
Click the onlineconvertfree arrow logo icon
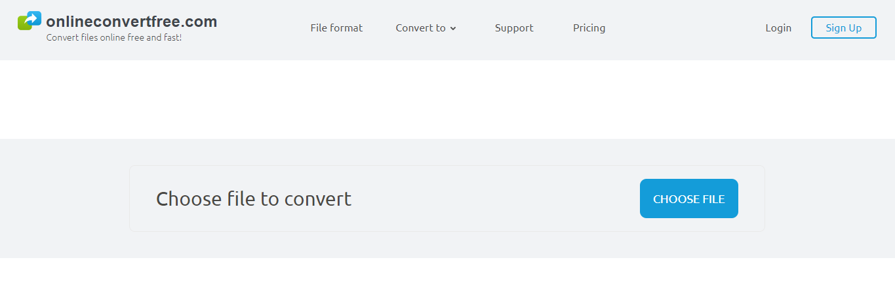tap(30, 21)
